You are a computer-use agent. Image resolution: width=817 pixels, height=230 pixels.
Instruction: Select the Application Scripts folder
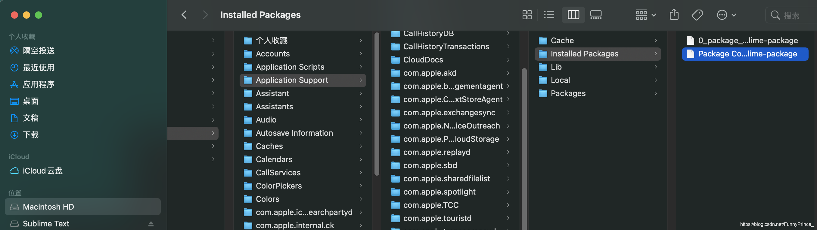(x=303, y=67)
